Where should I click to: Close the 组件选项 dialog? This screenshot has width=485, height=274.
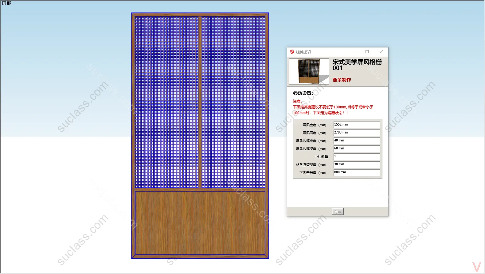tap(381, 52)
